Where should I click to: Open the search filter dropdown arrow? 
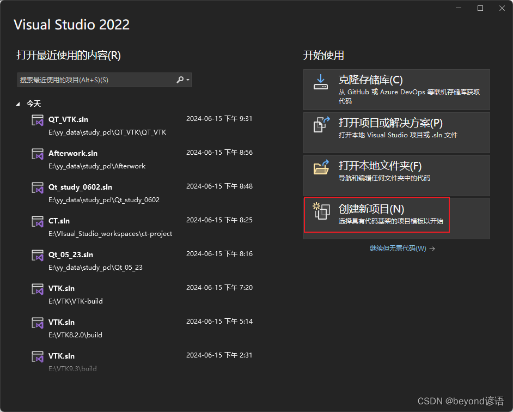point(187,80)
